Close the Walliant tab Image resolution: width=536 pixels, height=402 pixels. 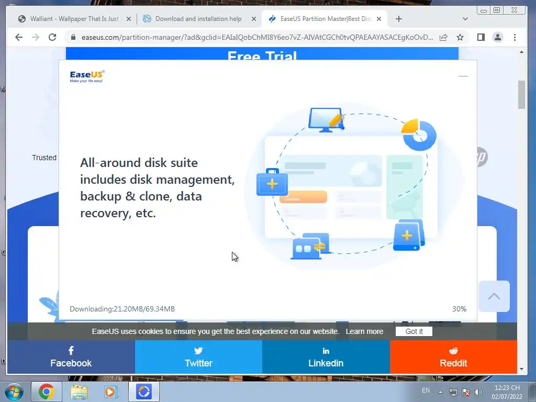coord(129,19)
